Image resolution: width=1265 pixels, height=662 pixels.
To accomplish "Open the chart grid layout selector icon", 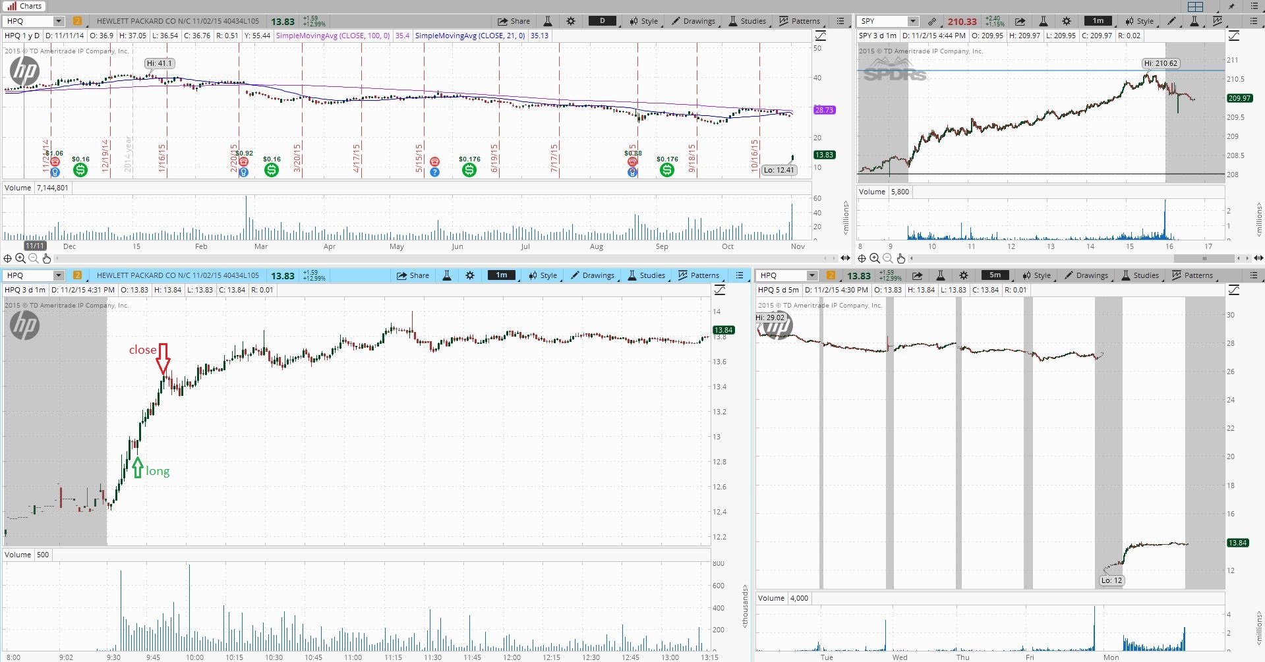I will (1195, 7).
